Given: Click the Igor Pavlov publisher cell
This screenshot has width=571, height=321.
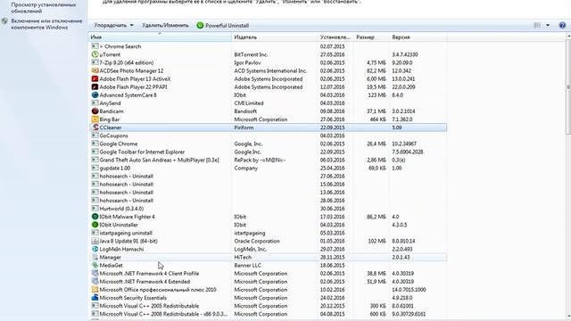Looking at the screenshot, I should (248, 62).
